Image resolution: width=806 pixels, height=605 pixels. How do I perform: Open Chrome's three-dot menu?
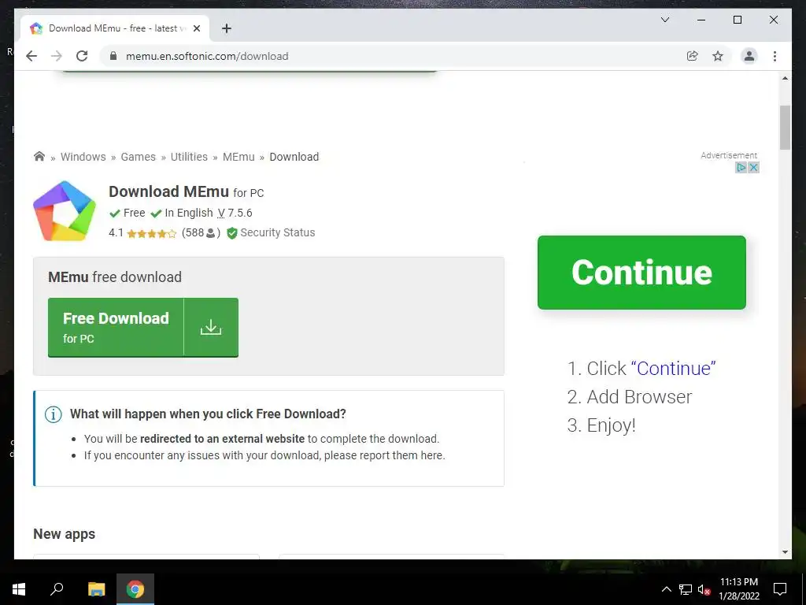point(775,56)
